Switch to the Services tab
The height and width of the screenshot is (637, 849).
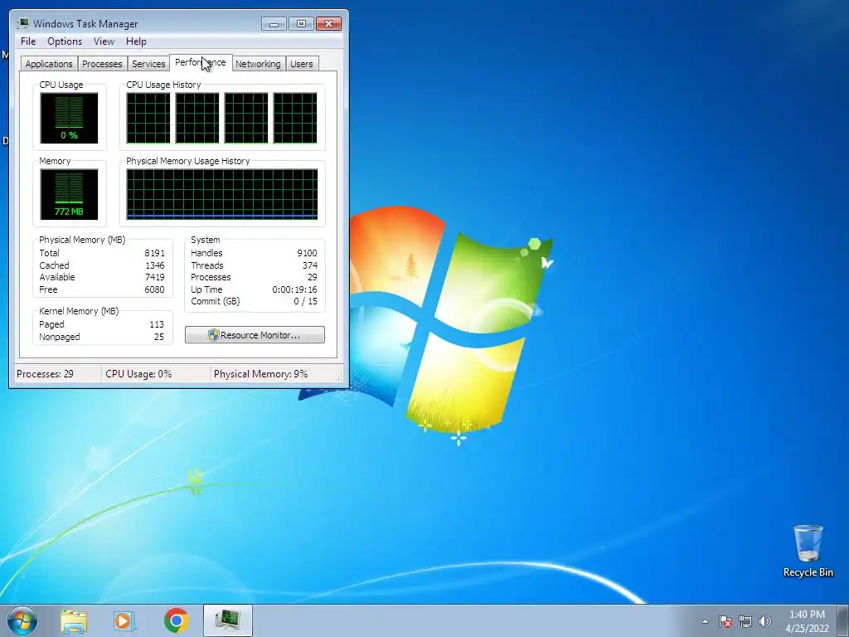148,63
